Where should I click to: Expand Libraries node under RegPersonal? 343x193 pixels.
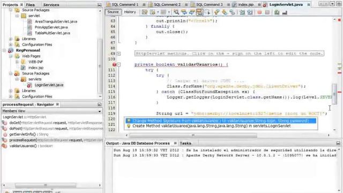pos(11,91)
